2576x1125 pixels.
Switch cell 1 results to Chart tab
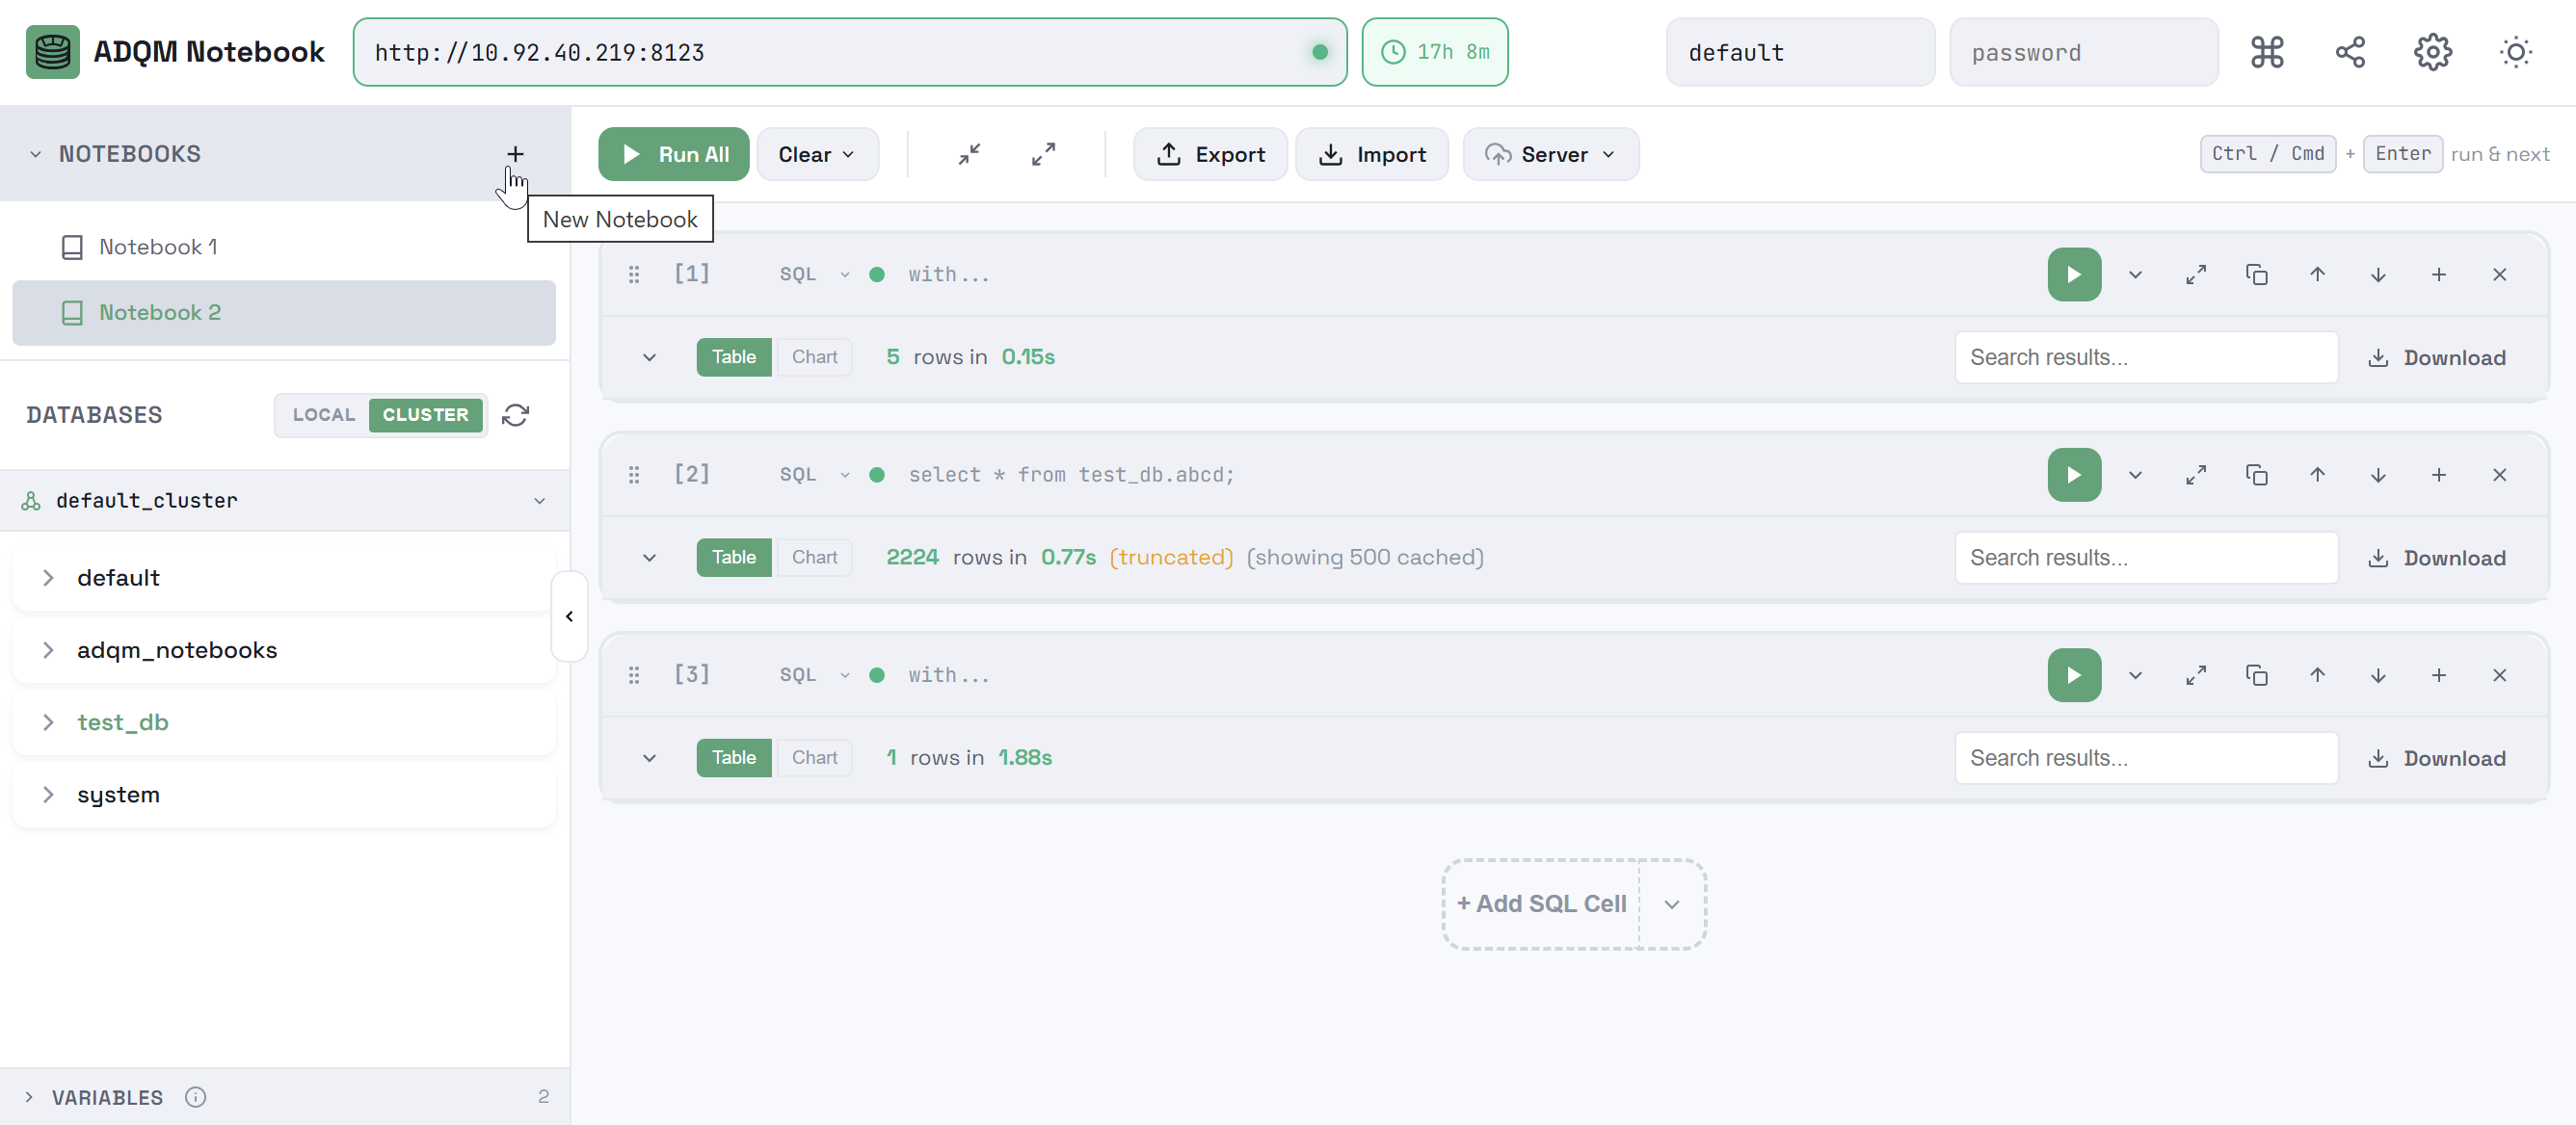click(814, 356)
